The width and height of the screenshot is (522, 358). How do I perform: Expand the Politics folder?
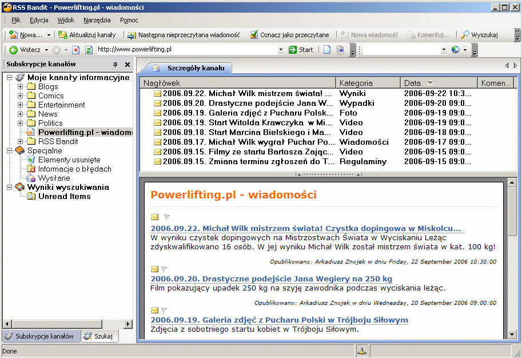pyautogui.click(x=21, y=123)
